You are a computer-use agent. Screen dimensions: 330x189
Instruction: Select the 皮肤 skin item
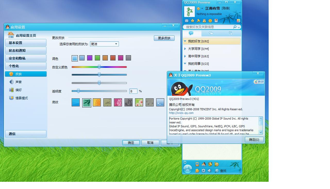[x=26, y=74]
